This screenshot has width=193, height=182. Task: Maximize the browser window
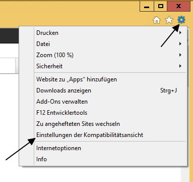161,7
